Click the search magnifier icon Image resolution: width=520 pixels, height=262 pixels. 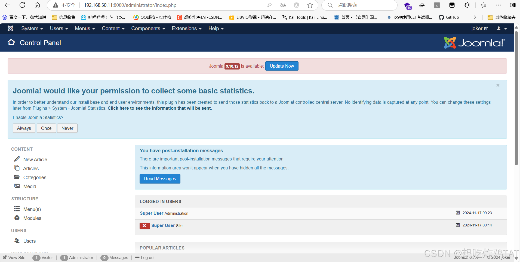[330, 5]
